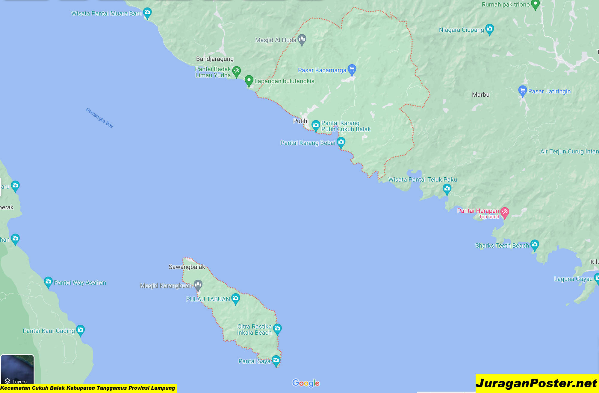
Task: Click the Pantai Way Asahan label text
Action: pos(80,283)
